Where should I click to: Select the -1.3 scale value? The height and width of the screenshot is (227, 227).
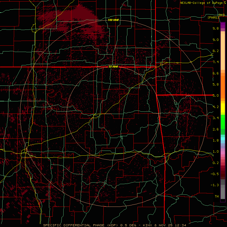215,185
